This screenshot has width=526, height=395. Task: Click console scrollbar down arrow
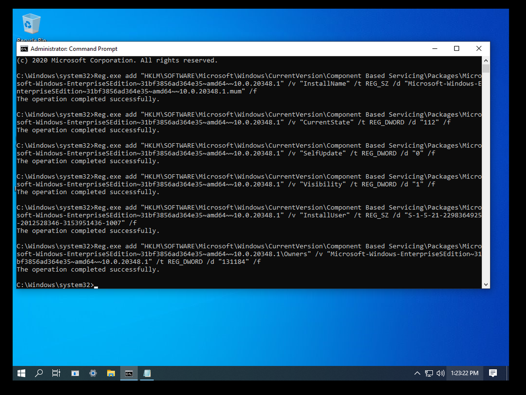point(486,285)
